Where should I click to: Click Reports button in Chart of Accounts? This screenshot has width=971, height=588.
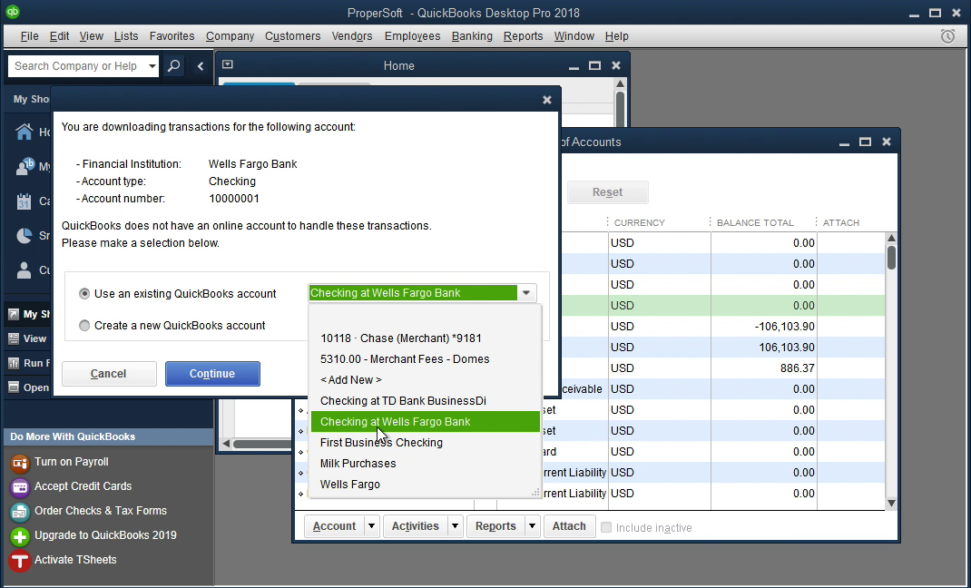point(495,526)
